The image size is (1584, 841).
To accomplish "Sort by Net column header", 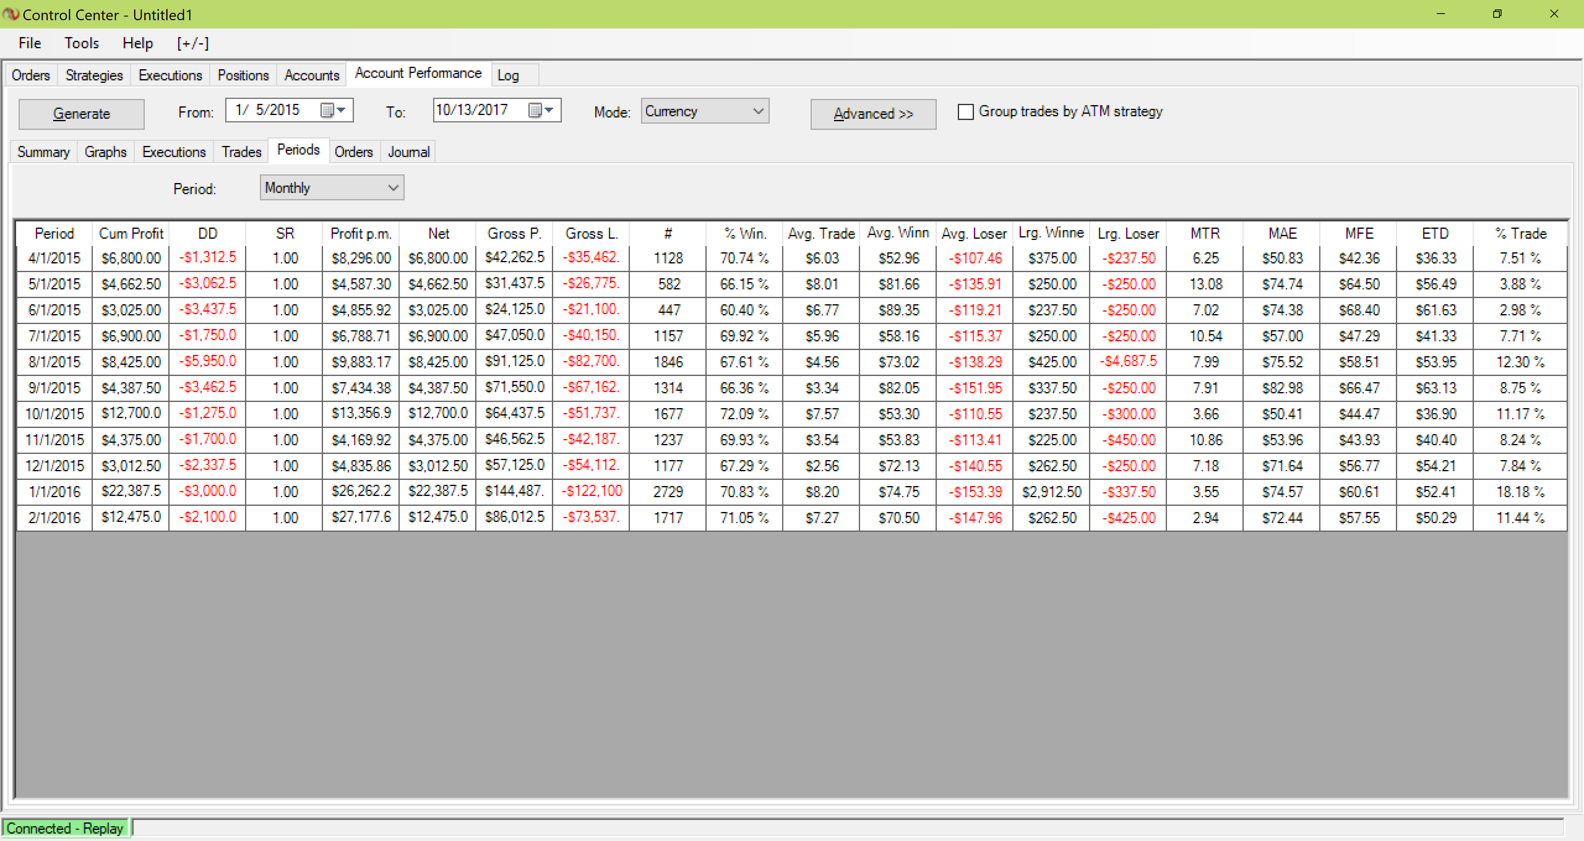I will click(x=438, y=234).
